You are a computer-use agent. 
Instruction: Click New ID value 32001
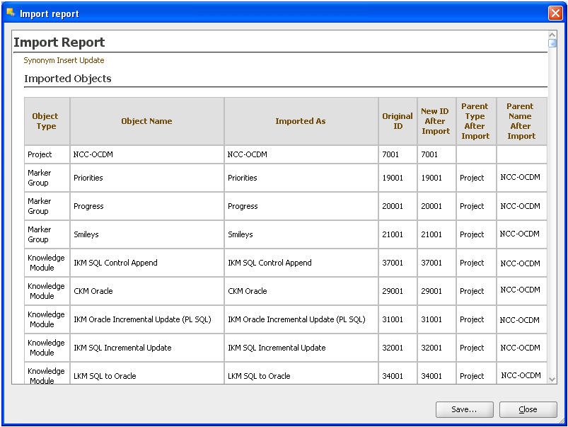(x=431, y=348)
